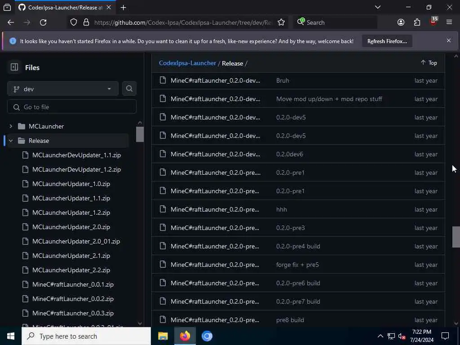Open Windows Start menu
460x345 pixels.
pyautogui.click(x=11, y=336)
